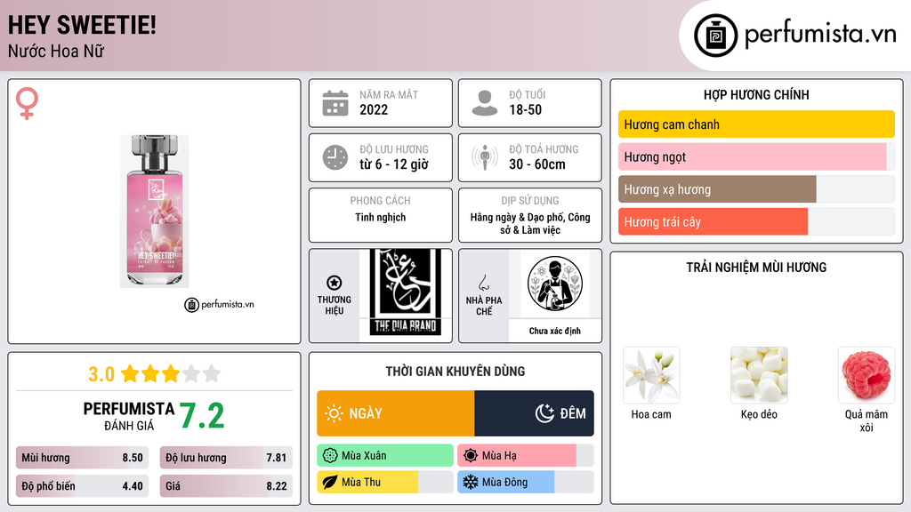Screen dimensions: 911x512
Task: Click the yellow Hương cam chanh accord bar
Action: pyautogui.click(x=756, y=124)
